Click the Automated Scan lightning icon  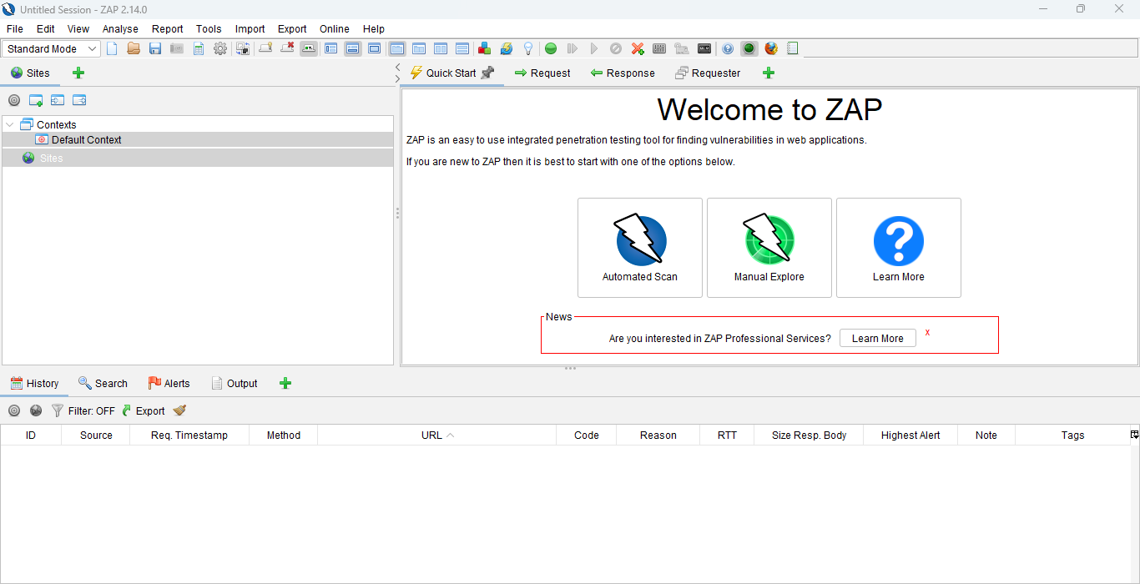(640, 240)
